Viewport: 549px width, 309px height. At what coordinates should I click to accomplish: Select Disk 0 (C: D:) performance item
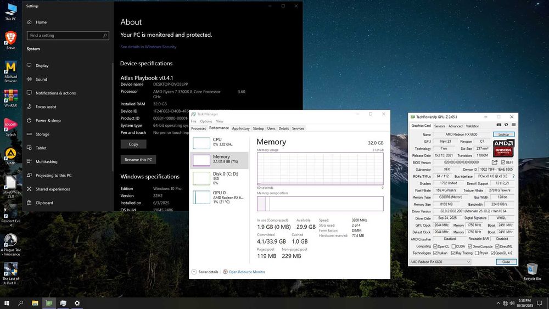(x=219, y=178)
